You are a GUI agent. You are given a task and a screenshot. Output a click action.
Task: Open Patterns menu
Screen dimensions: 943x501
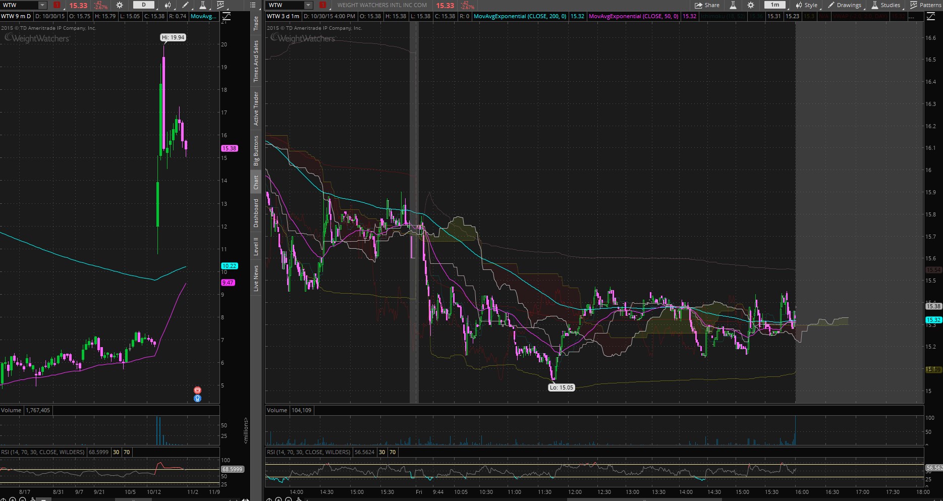coord(926,5)
